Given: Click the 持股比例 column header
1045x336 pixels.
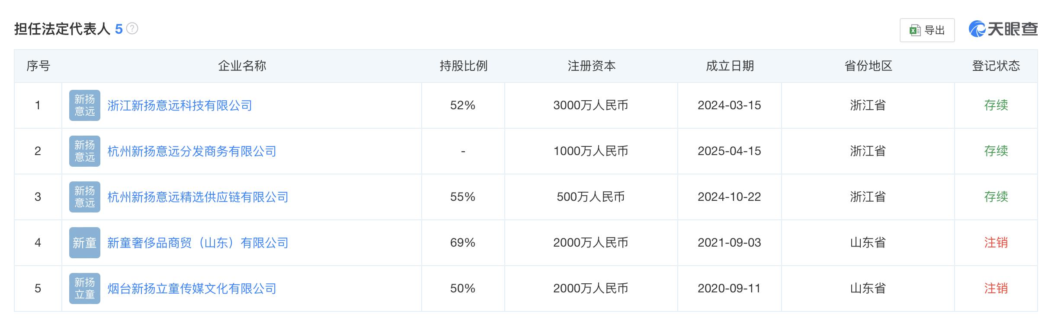Looking at the screenshot, I should tap(463, 66).
